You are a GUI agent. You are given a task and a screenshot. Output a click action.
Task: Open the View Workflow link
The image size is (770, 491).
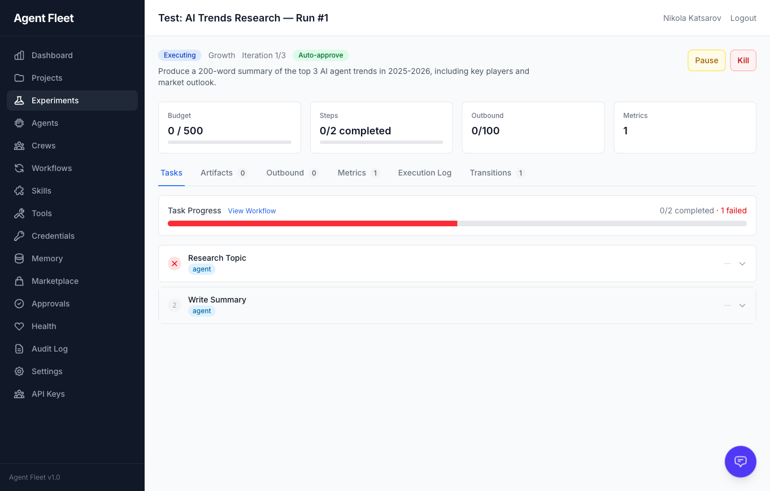tap(252, 211)
